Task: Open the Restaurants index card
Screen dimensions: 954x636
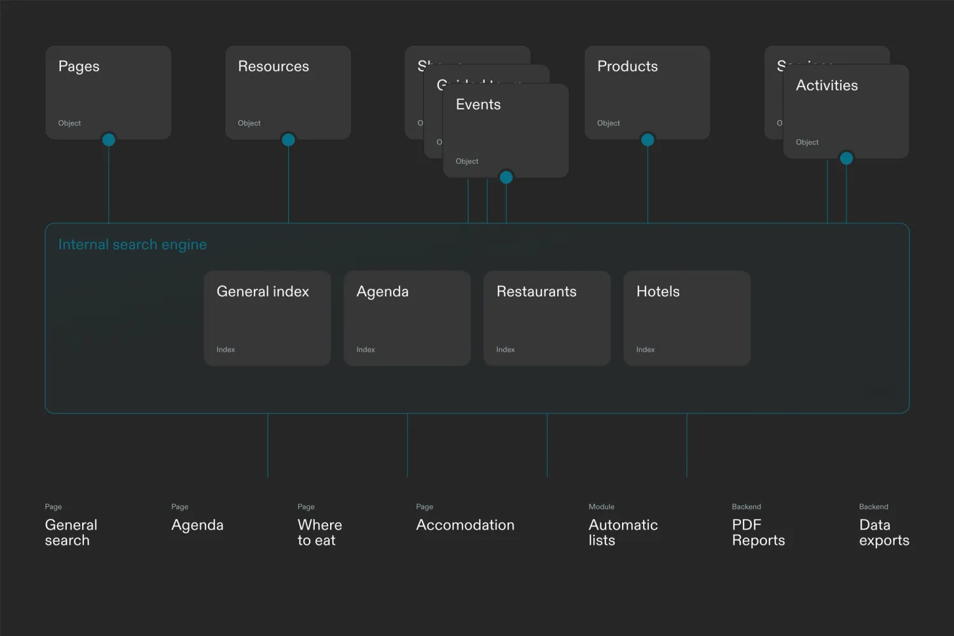Action: point(547,318)
